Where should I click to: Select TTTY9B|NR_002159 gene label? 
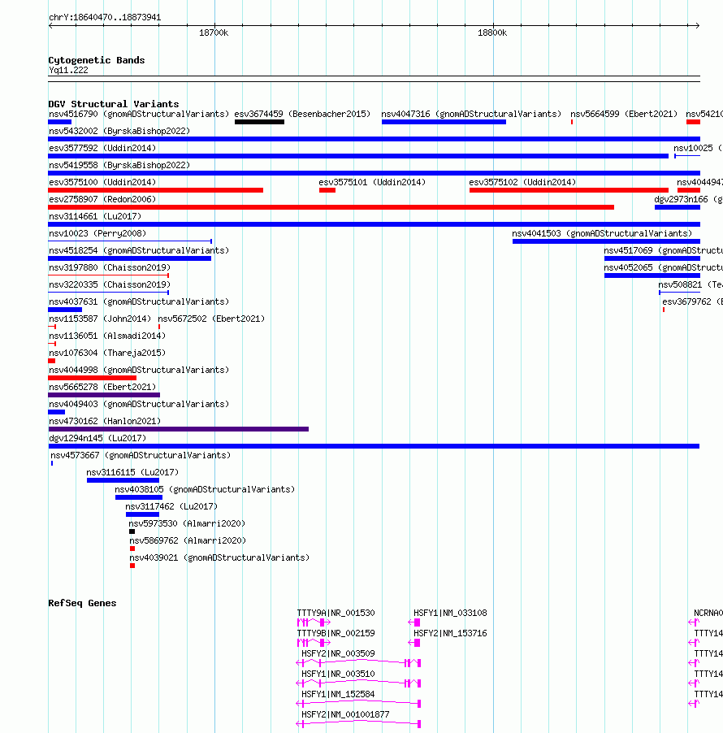[x=336, y=633]
